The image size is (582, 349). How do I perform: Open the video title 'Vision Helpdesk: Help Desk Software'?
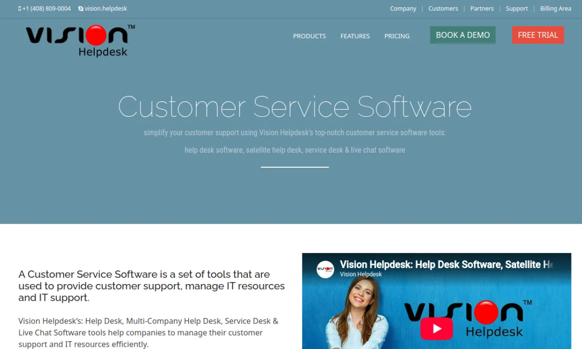[447, 264]
